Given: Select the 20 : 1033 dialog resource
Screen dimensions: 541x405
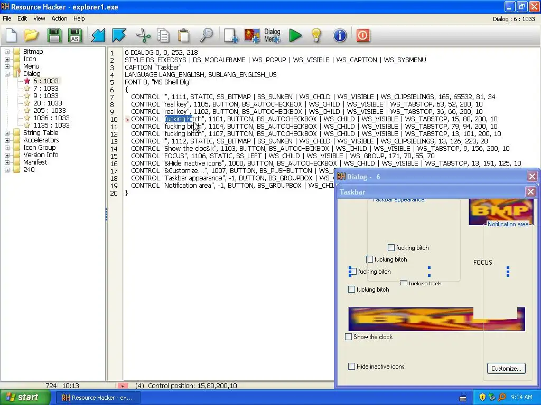Looking at the screenshot, I should (x=48, y=103).
